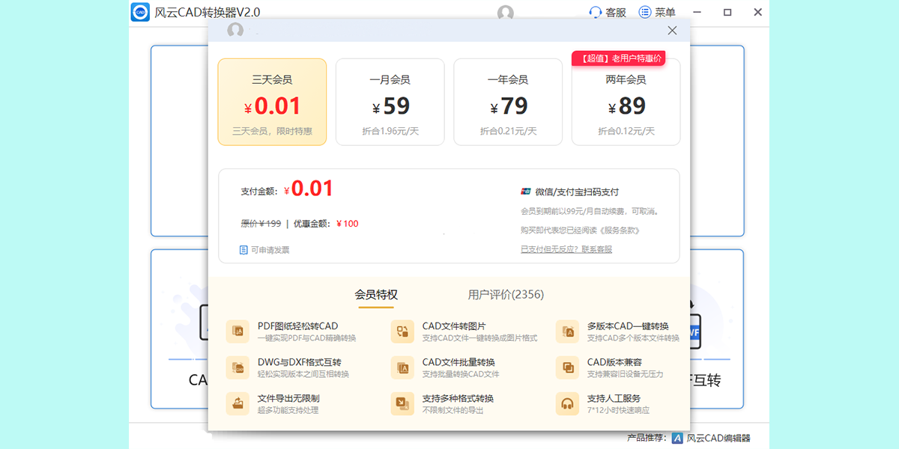Viewport: 899px width, 449px height.
Task: Click the 客服 headset icon
Action: 596,13
